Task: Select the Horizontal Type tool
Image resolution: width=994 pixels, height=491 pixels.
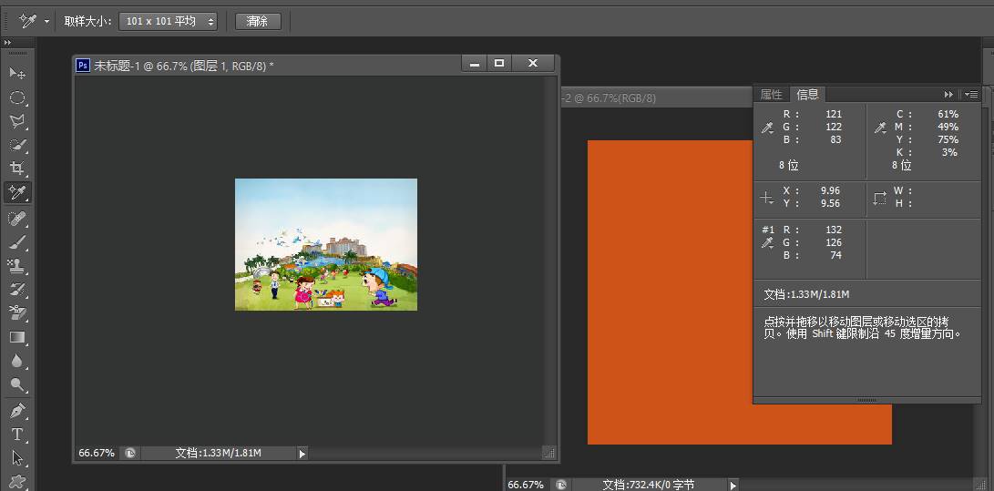Action: click(x=17, y=435)
